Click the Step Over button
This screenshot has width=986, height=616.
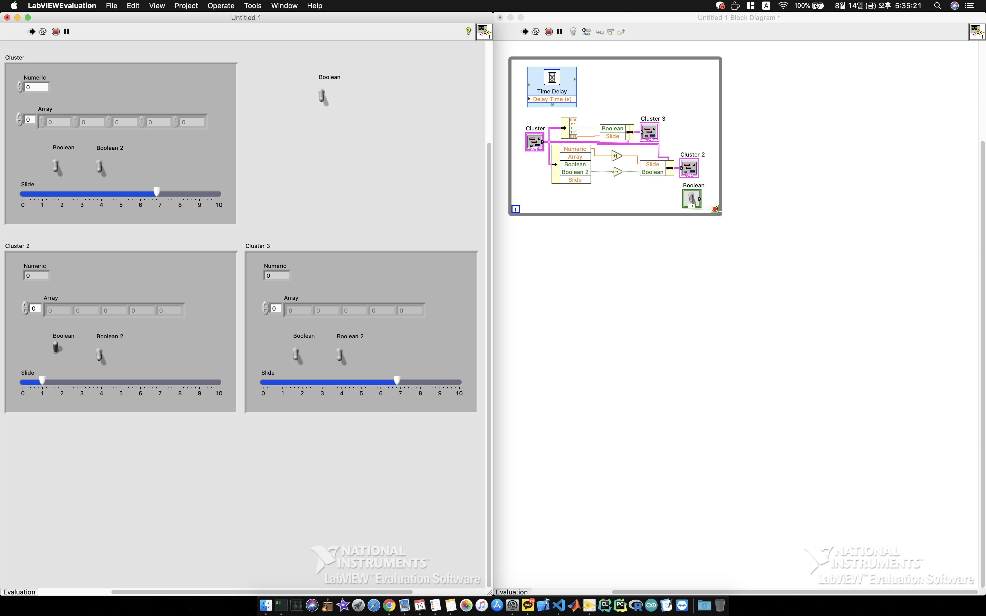coord(610,31)
